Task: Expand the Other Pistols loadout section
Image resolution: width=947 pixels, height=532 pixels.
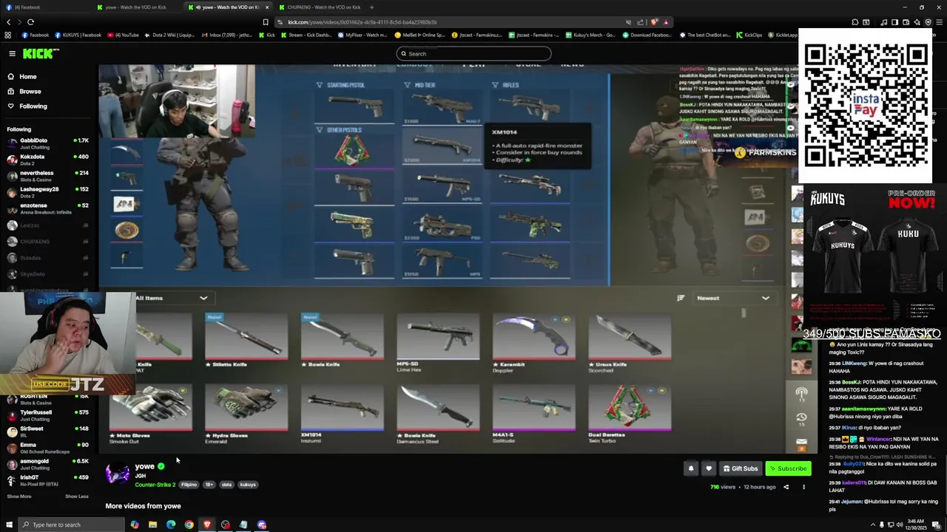Action: pyautogui.click(x=340, y=130)
